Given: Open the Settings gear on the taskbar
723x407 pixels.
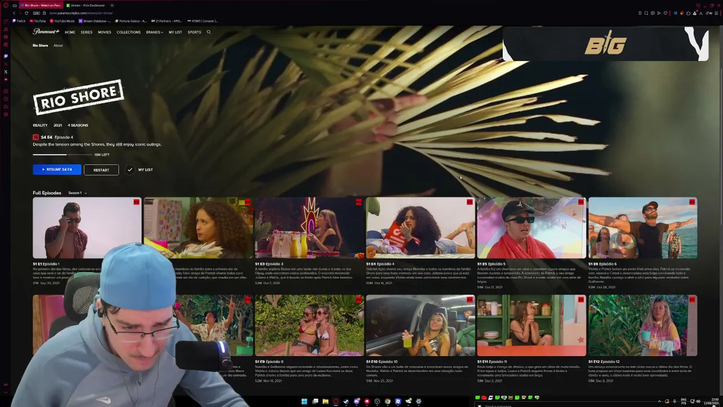Looking at the screenshot, I should tap(419, 401).
